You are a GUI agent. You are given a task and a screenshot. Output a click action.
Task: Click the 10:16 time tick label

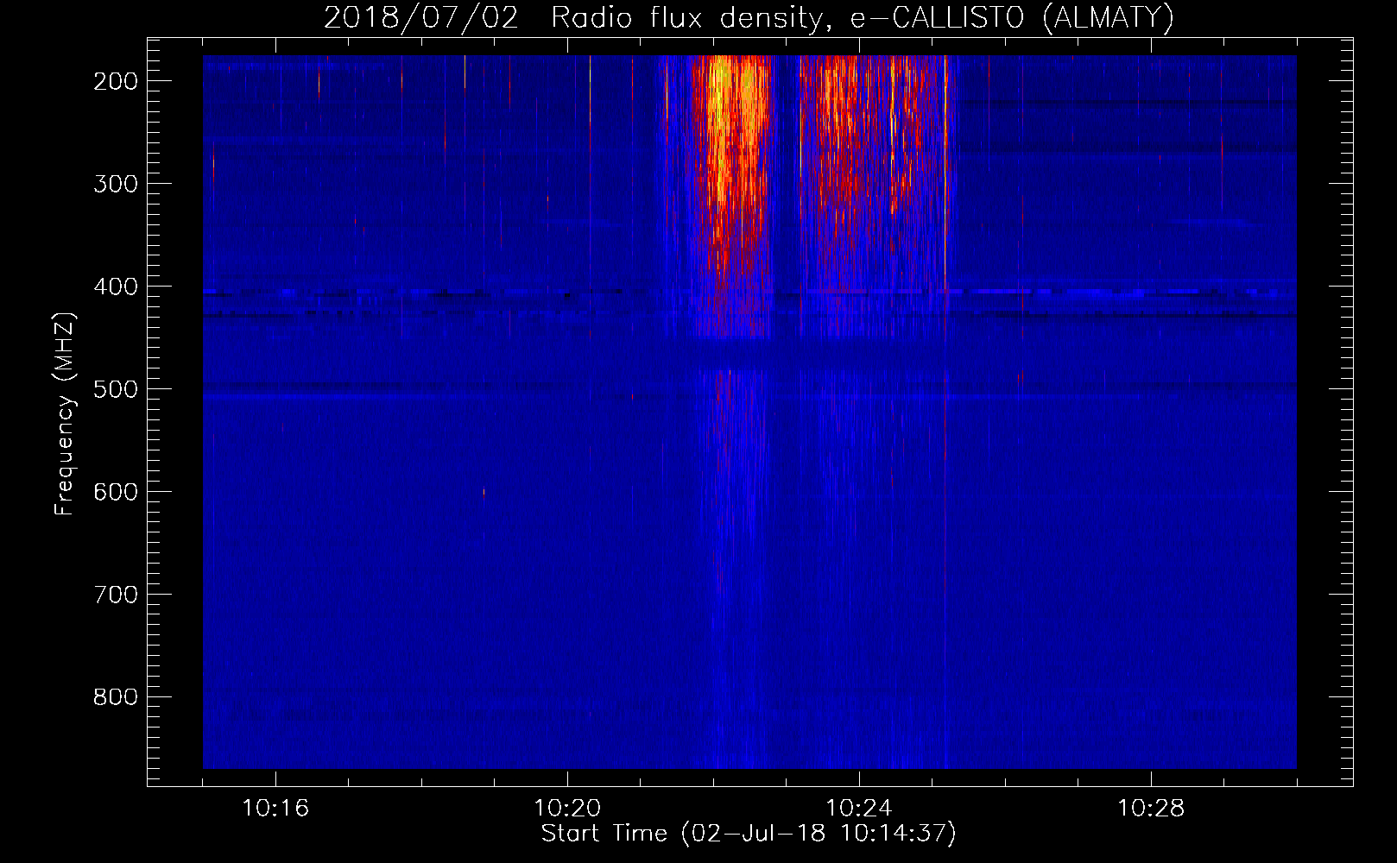(x=275, y=809)
